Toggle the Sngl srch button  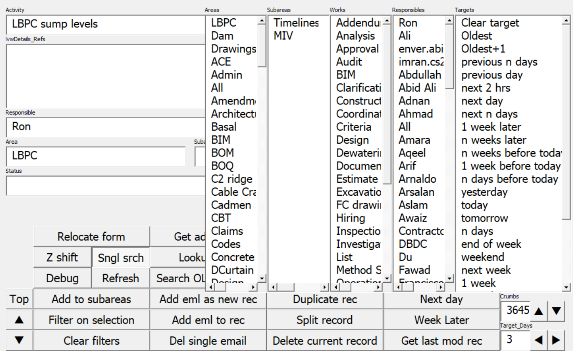click(120, 258)
